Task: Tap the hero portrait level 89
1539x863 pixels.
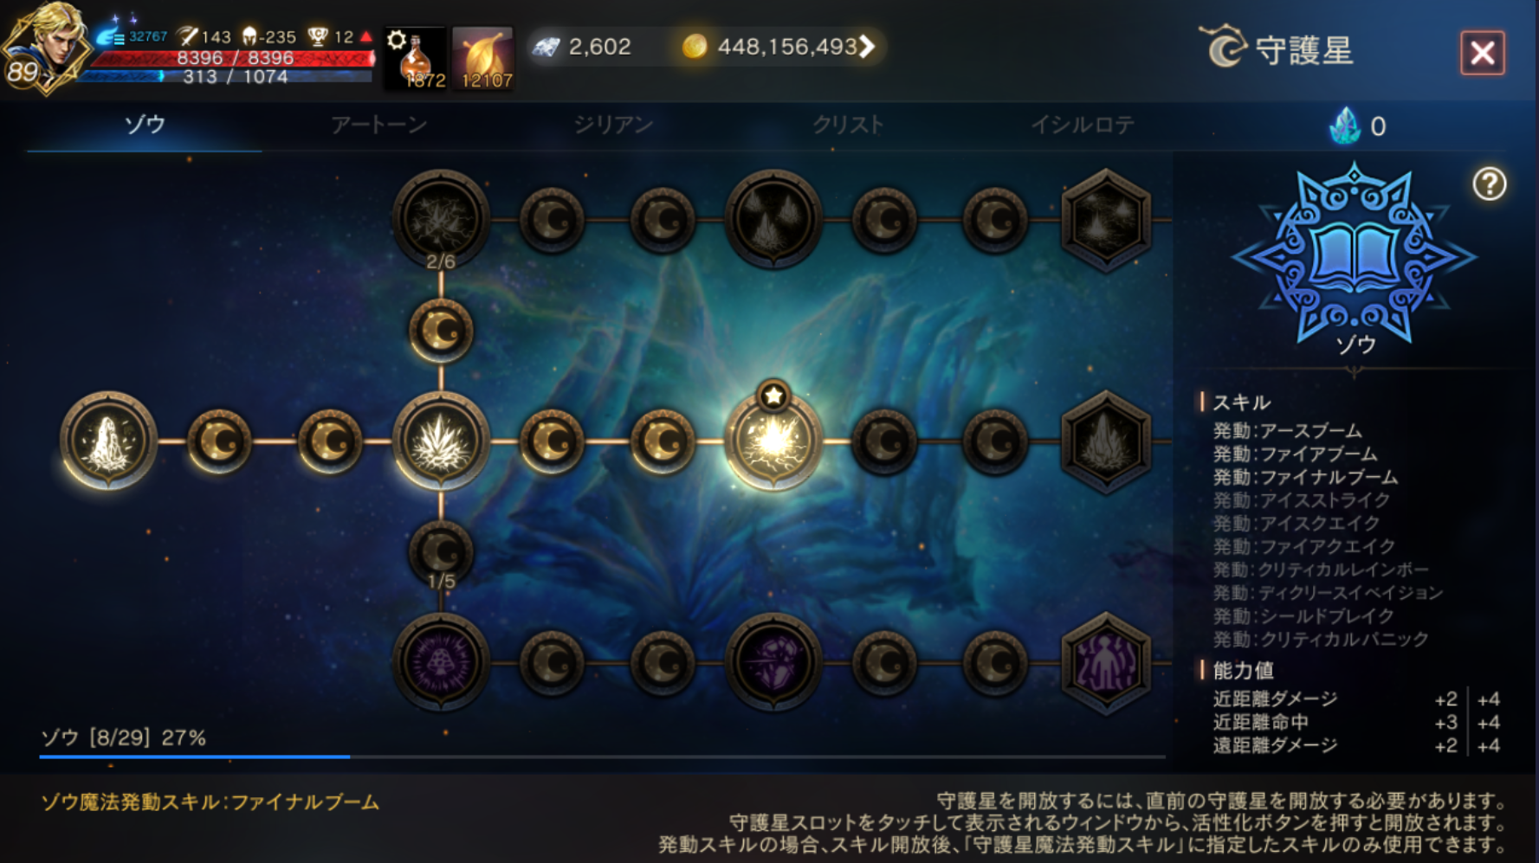Action: [x=45, y=47]
